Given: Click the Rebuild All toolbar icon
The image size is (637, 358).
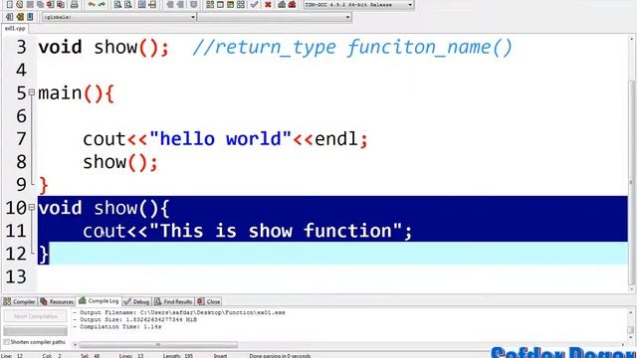Looking at the screenshot, I should pos(241,4).
